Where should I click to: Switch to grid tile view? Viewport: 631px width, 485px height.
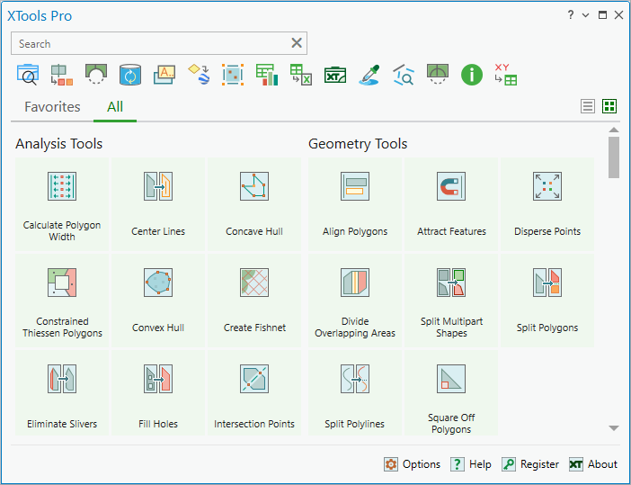(609, 106)
